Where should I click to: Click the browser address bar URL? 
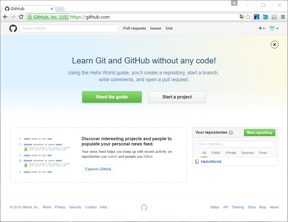90,17
